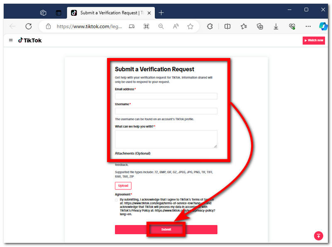The image size is (332, 247).
Task: Open the browser Settings and more menu
Action: click(308, 26)
